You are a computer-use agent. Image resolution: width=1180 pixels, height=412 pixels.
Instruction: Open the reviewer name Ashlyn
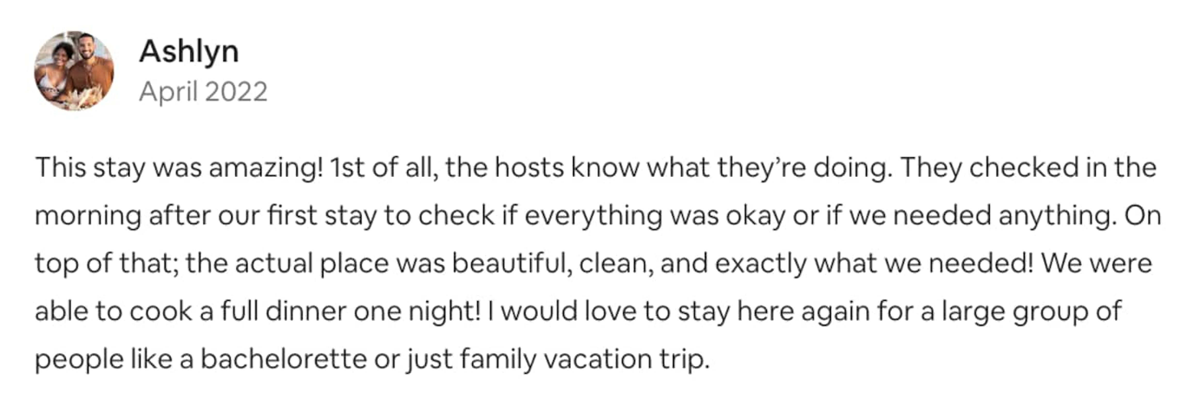tap(189, 51)
